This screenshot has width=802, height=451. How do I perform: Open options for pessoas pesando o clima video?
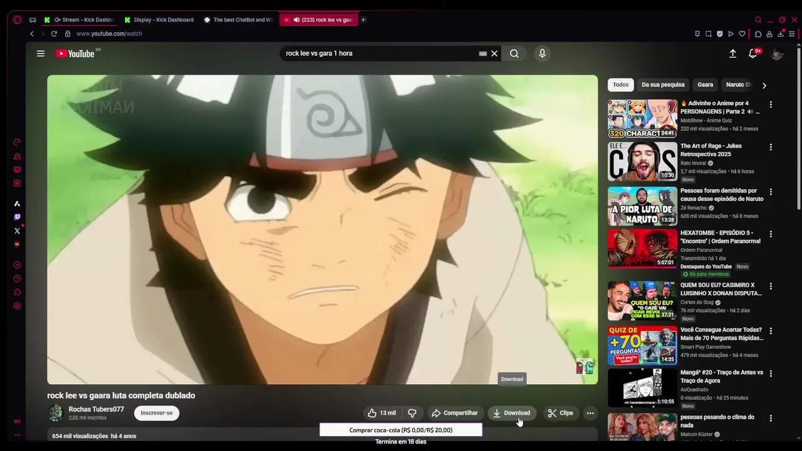point(771,418)
